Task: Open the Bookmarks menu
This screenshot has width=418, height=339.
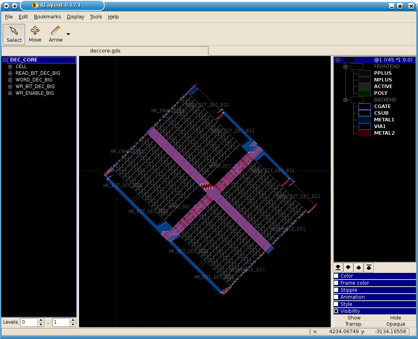Action: tap(47, 17)
